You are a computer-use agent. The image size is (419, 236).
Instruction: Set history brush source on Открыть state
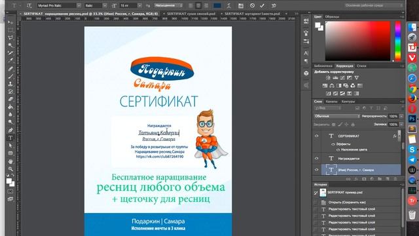coord(316,203)
